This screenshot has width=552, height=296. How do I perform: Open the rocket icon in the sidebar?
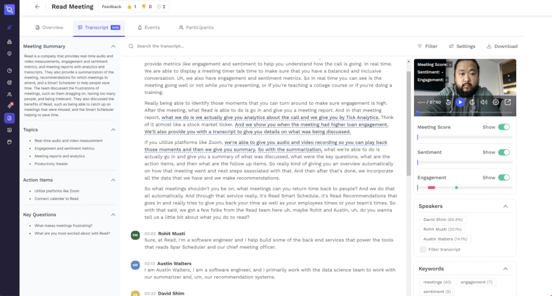coord(10,28)
